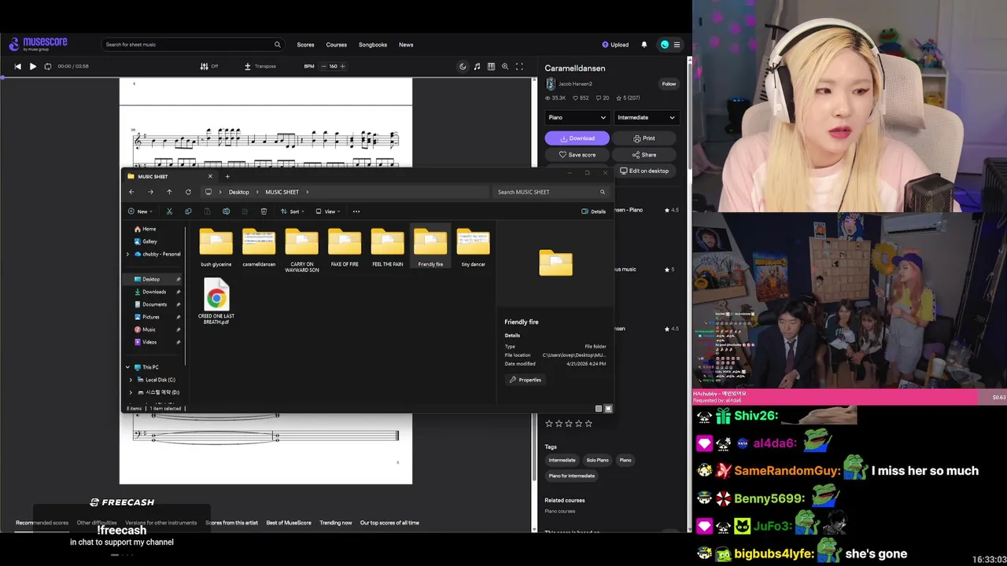Screen dimensions: 1007x566
Task: Switch to Best of MuseScore tab
Action: pos(289,523)
